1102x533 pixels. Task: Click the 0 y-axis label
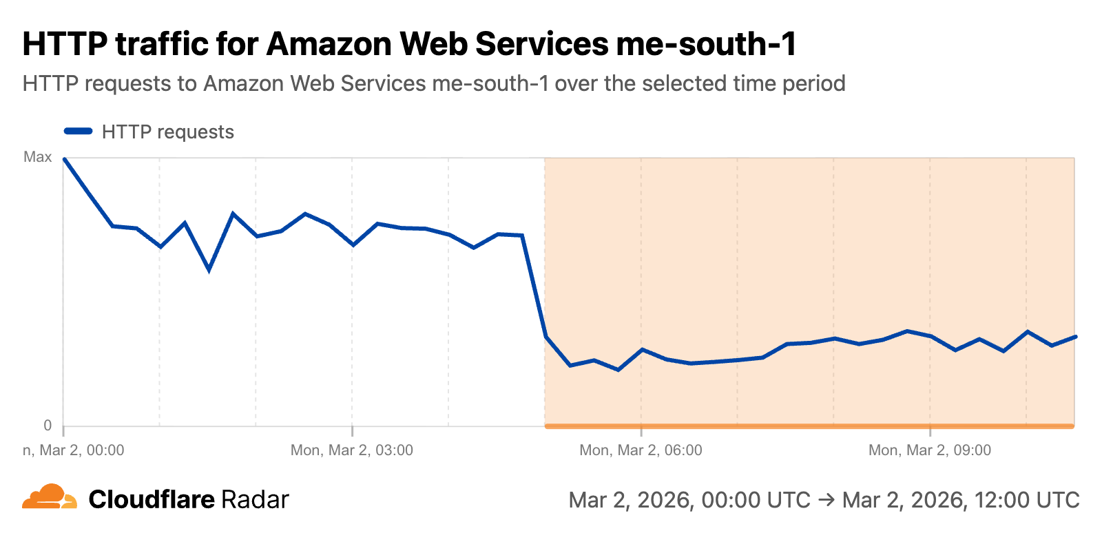pyautogui.click(x=48, y=426)
